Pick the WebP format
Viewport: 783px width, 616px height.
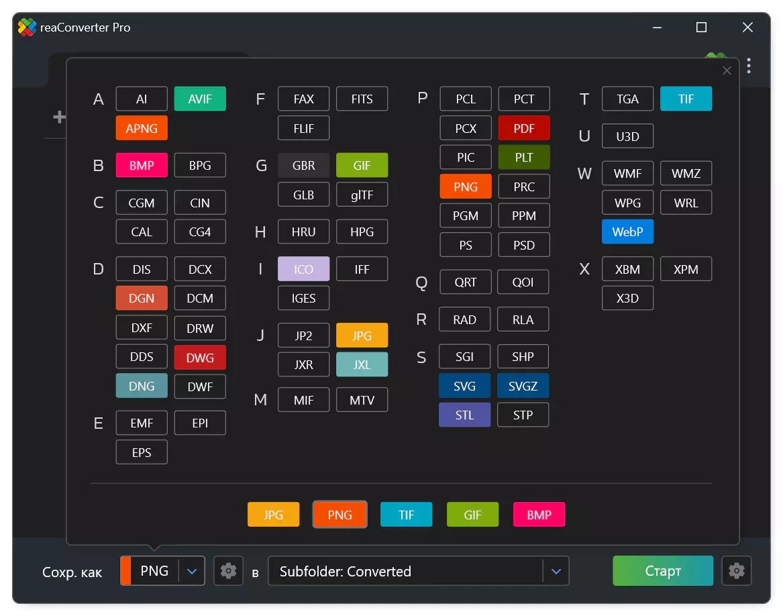click(627, 232)
